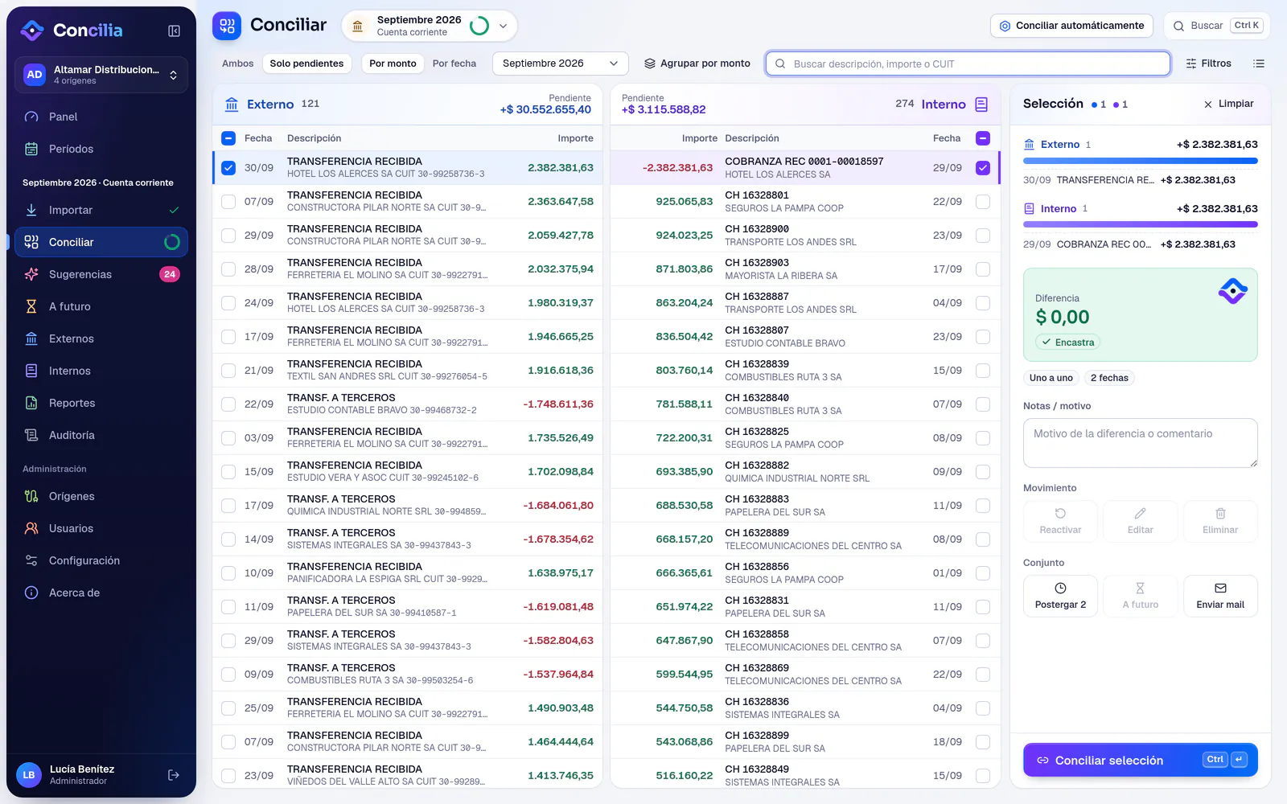Screen dimensions: 1287x804
Task: Check the 07/09 2.363.647,58 external row
Action: (x=228, y=202)
